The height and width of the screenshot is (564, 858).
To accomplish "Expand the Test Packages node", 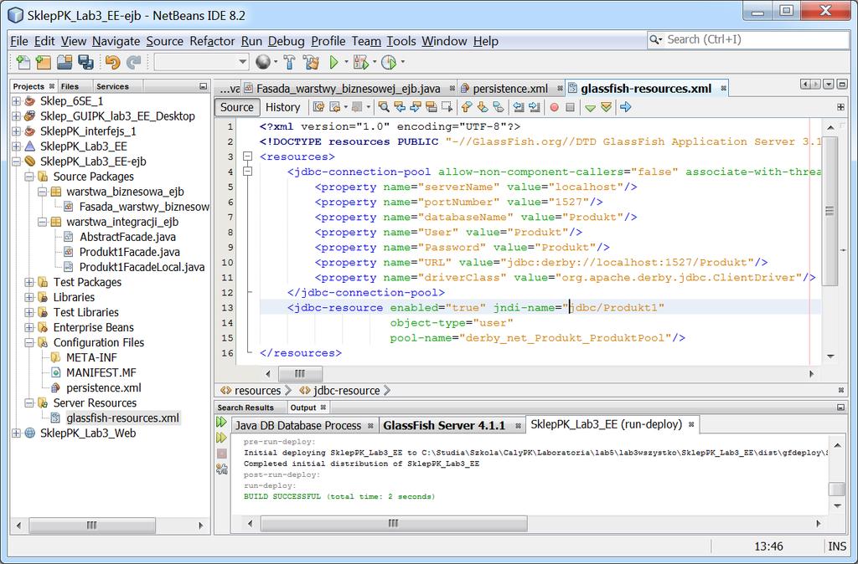I will (29, 283).
